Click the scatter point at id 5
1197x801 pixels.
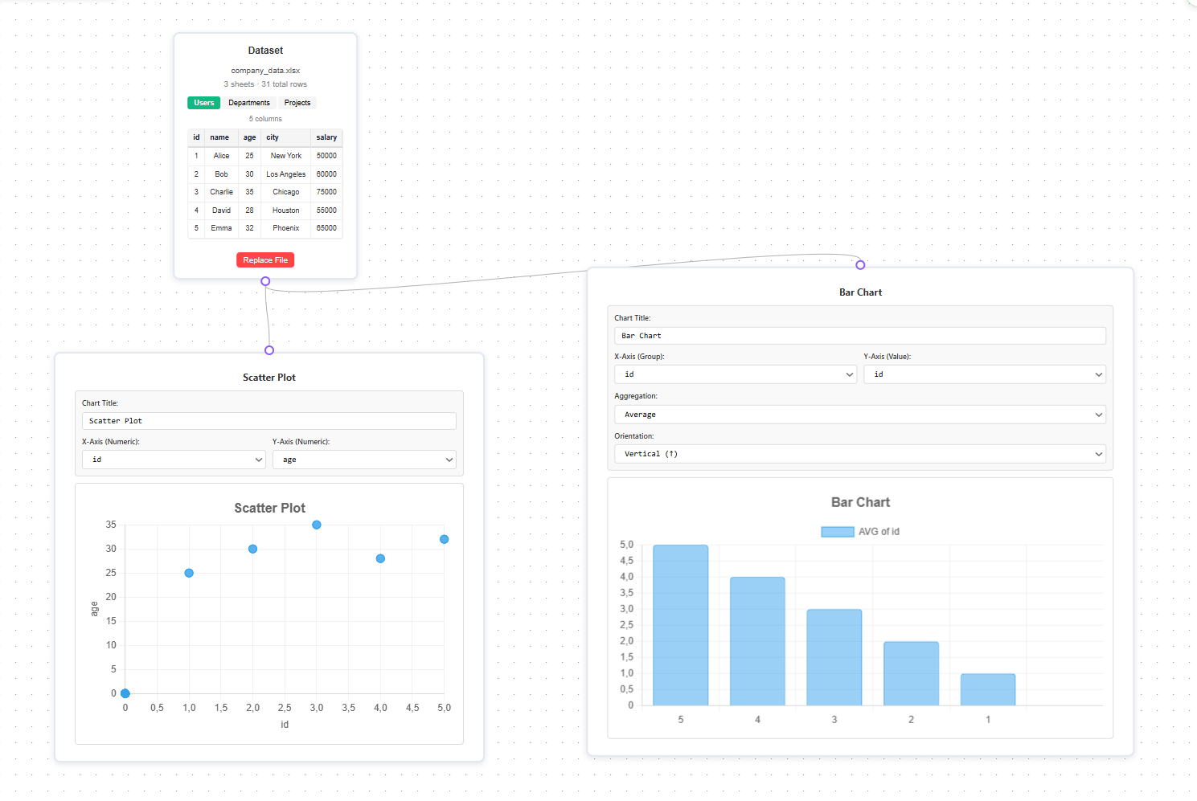click(444, 539)
